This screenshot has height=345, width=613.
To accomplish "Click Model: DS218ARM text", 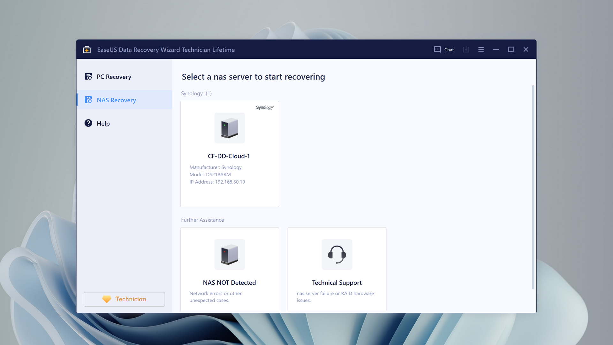I will [x=210, y=174].
